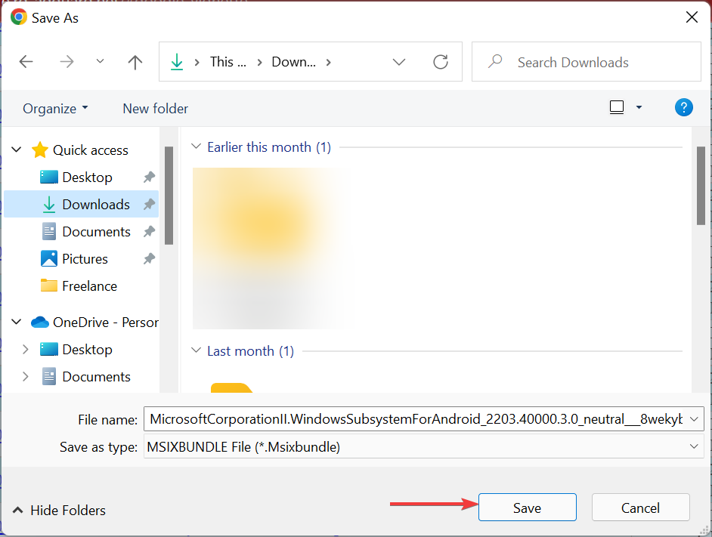Select the Pictures folder in Quick access
The image size is (712, 537).
coord(83,258)
